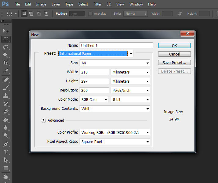Open Width units dropdown Millimeters
218x183 pixels.
[x=130, y=72]
